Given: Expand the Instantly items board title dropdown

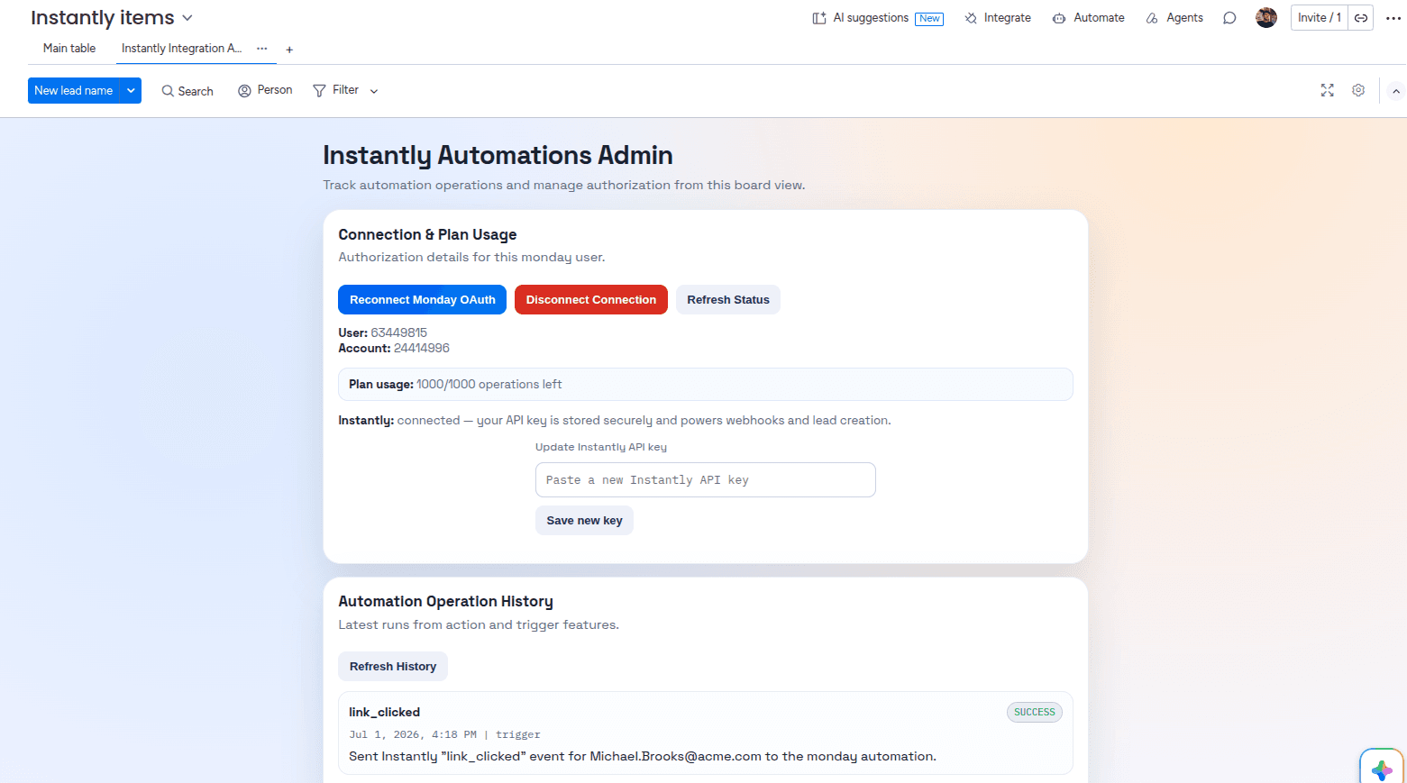Looking at the screenshot, I should coord(187,18).
